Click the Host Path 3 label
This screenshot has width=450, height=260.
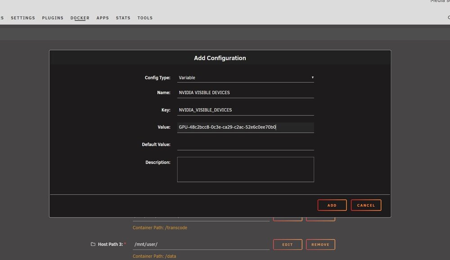[111, 244]
